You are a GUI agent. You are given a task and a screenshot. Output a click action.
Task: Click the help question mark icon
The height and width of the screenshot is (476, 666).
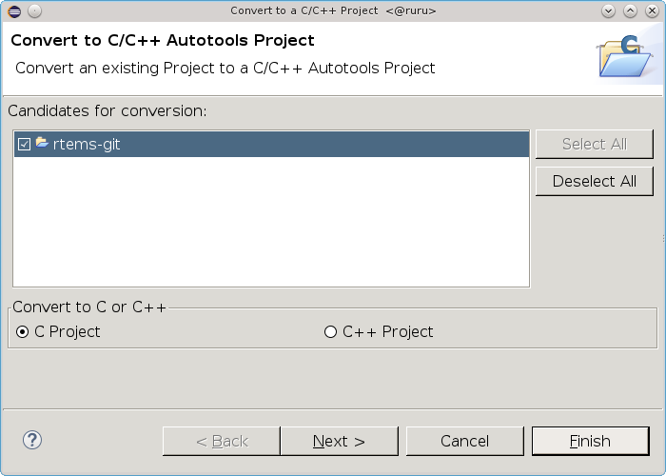click(32, 440)
